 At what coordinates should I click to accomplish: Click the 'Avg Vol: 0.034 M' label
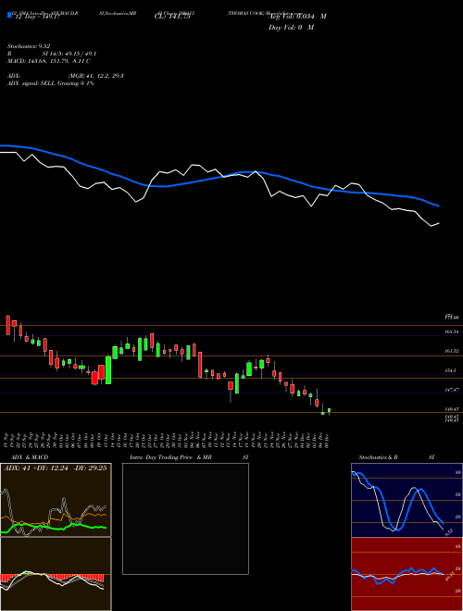(x=297, y=17)
